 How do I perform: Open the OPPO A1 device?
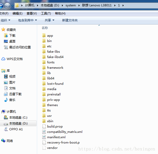(16, 129)
